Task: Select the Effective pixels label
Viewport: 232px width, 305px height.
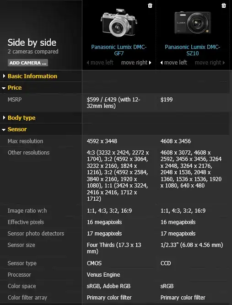Action: [x=26, y=222]
